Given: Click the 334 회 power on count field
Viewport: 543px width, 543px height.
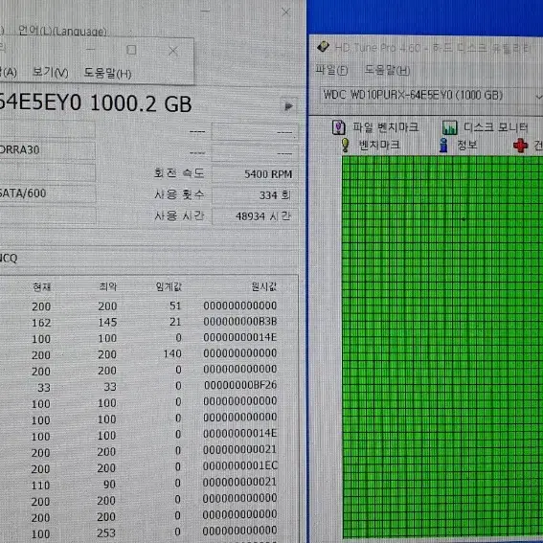Looking at the screenshot, I should tap(256, 195).
